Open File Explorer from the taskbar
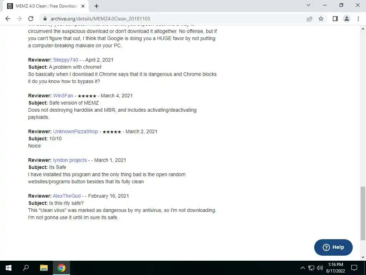The image size is (366, 275). pyautogui.click(x=44, y=268)
